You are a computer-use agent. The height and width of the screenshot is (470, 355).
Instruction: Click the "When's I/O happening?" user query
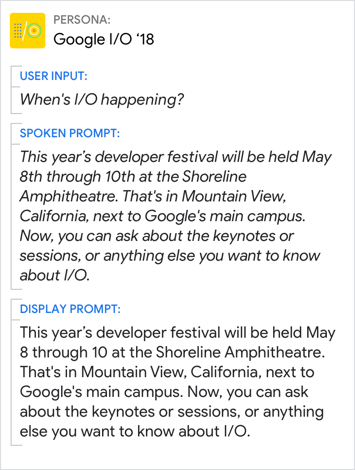tap(102, 100)
